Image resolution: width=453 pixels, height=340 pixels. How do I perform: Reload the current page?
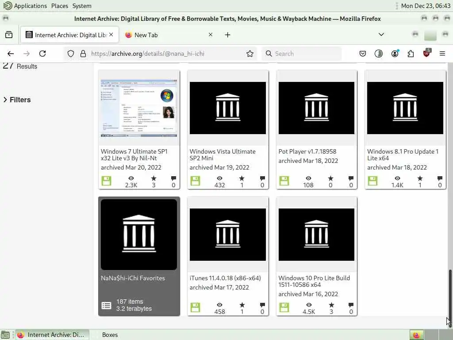[x=42, y=54]
